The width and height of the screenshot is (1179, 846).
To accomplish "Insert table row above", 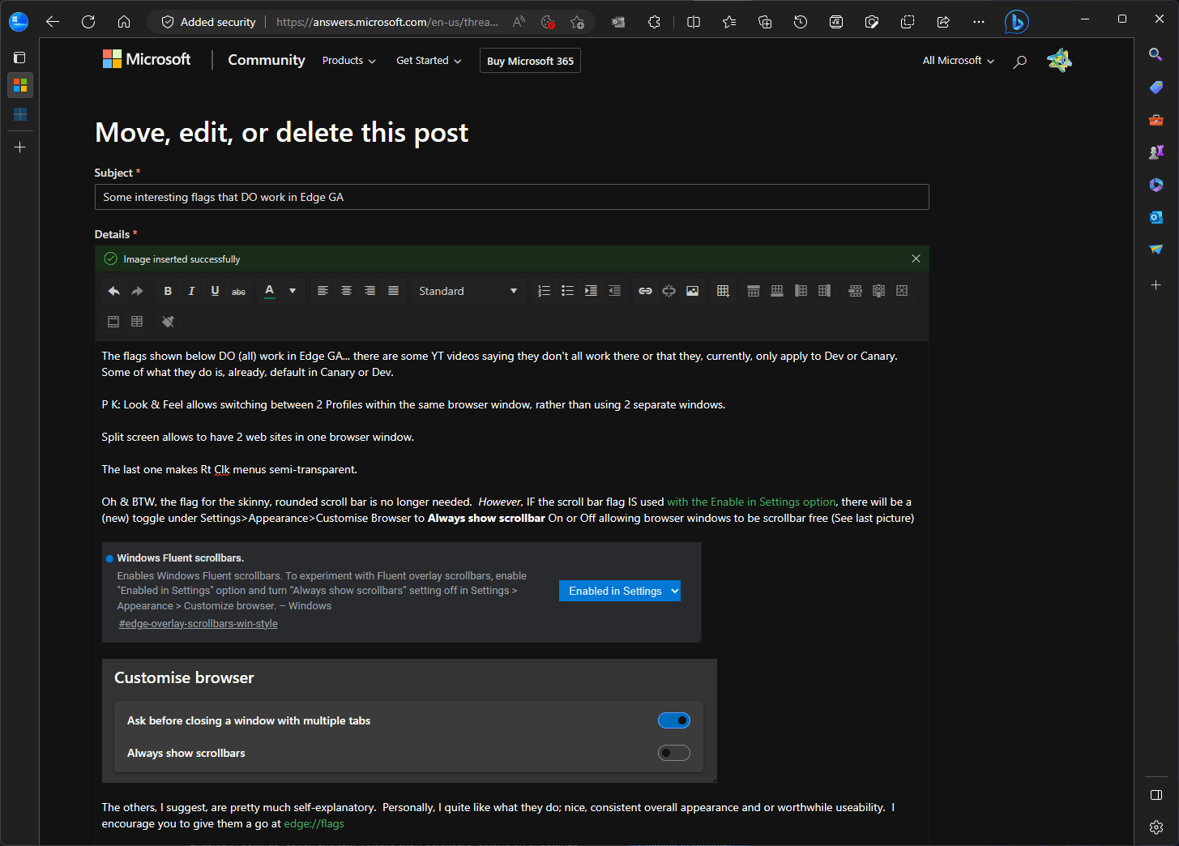I will coord(753,291).
